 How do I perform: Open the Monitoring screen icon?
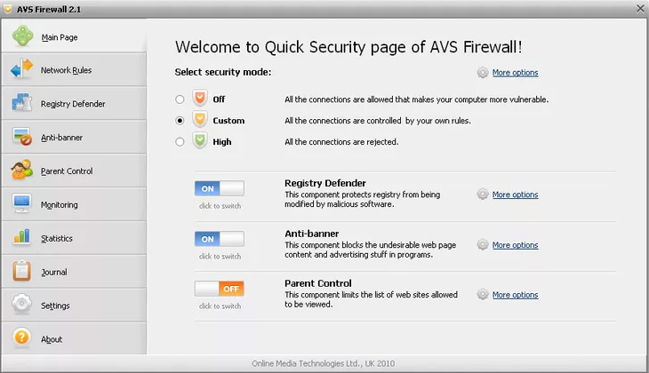21,203
